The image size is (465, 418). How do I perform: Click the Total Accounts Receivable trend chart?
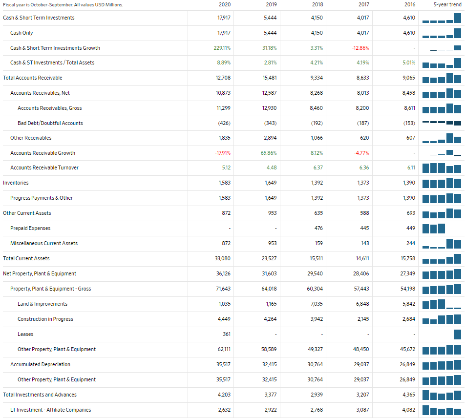[442, 78]
